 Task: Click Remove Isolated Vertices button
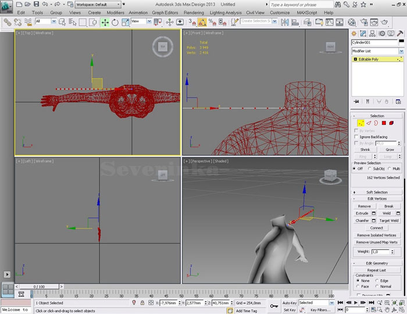tap(377, 235)
